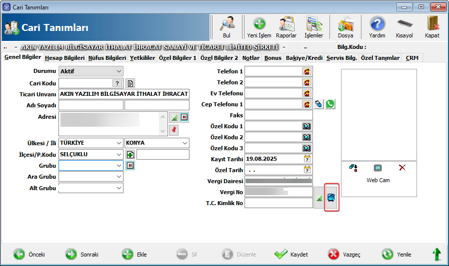
Task: Open the Ülkesi dropdown showing TÜRKİYE
Action: [x=91, y=143]
